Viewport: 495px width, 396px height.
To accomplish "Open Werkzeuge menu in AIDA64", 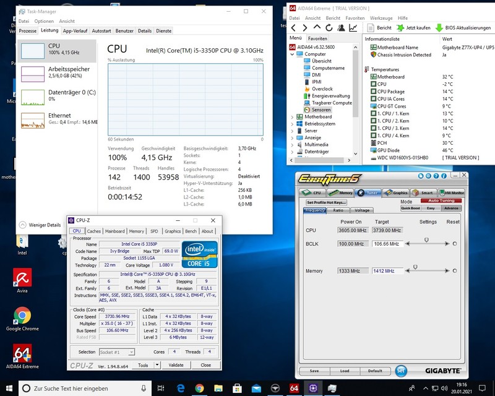I will coord(381,18).
